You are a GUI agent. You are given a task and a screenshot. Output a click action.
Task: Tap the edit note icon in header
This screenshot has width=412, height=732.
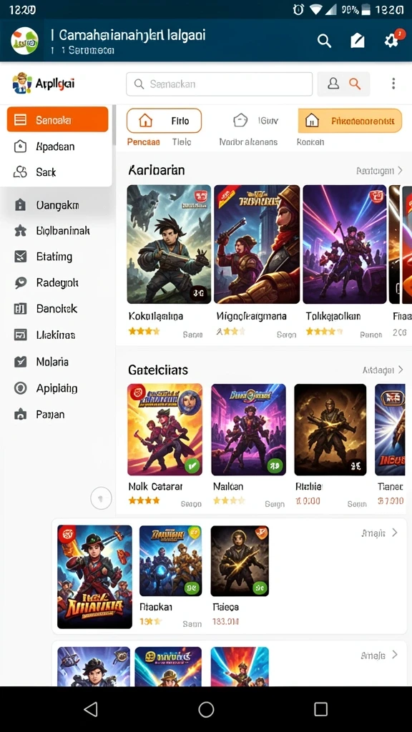point(358,41)
